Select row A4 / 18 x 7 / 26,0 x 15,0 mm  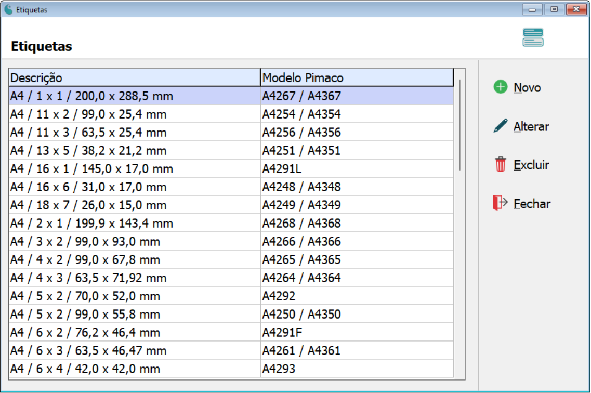click(x=231, y=205)
